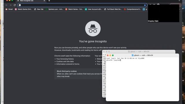Go back using the browser back arrow
The image size is (185, 104).
6,5
